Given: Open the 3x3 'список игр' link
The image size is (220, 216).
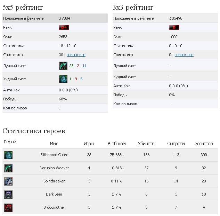Looking at the screenshot, I should 184,55.
